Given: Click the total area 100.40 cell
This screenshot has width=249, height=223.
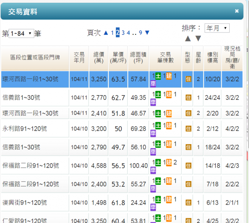Looking at the screenshot, I should (x=138, y=166).
